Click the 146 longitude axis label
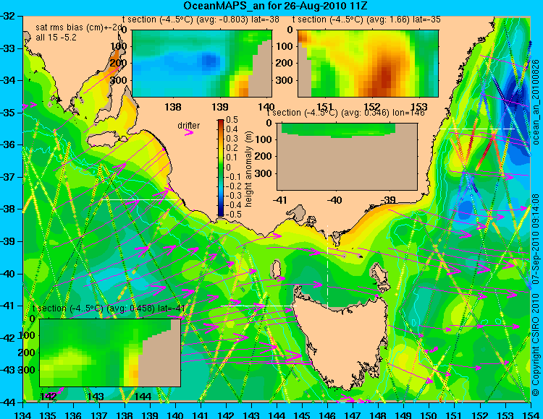Image resolution: width=543 pixels, height=419 pixels. [327, 415]
